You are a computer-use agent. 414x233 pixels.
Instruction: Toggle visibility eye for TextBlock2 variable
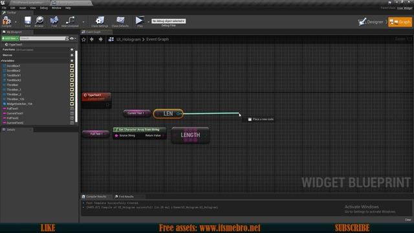coord(72,80)
